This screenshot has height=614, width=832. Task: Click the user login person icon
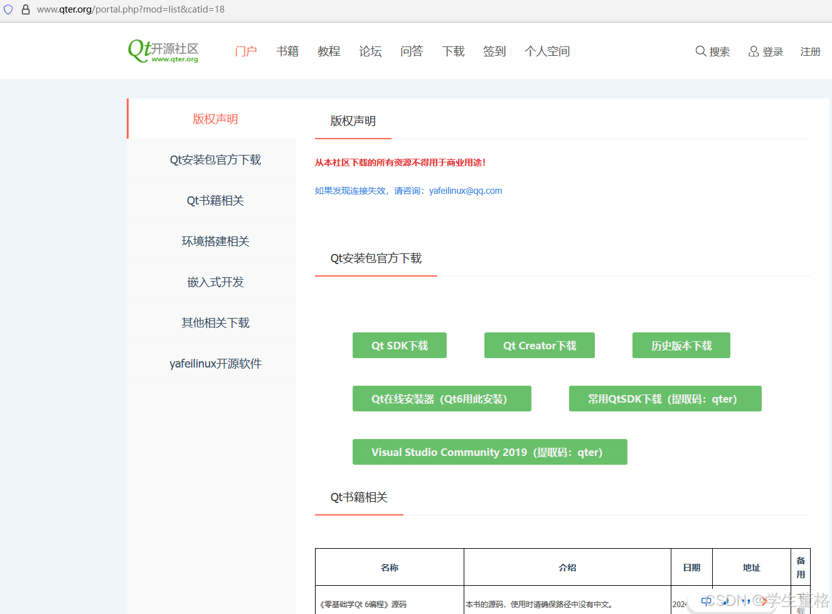click(x=754, y=51)
